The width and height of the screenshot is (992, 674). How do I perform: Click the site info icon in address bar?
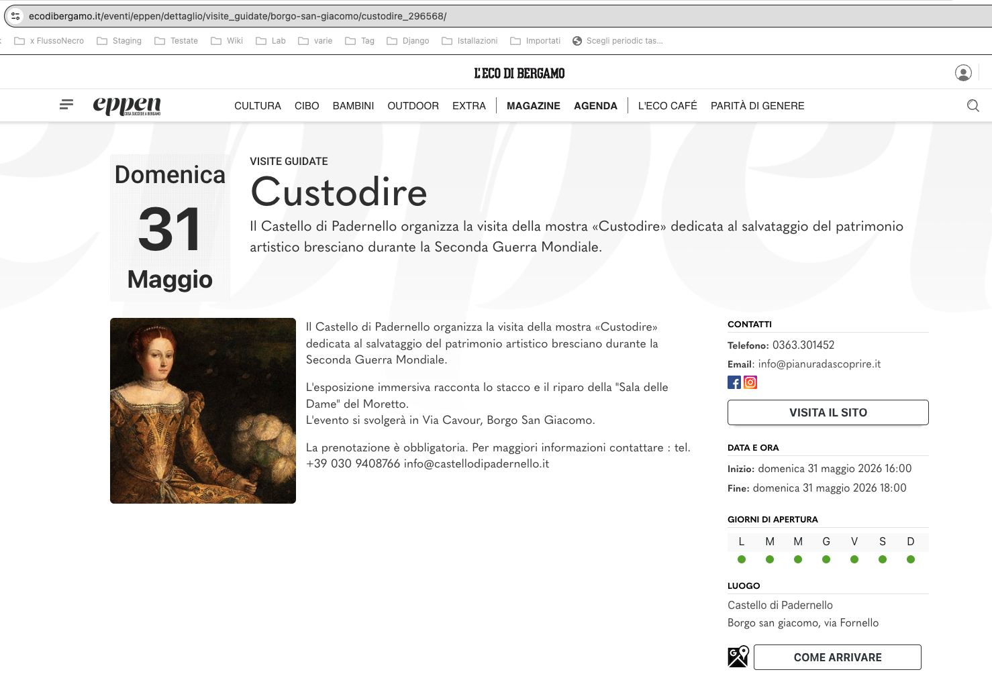tap(15, 16)
